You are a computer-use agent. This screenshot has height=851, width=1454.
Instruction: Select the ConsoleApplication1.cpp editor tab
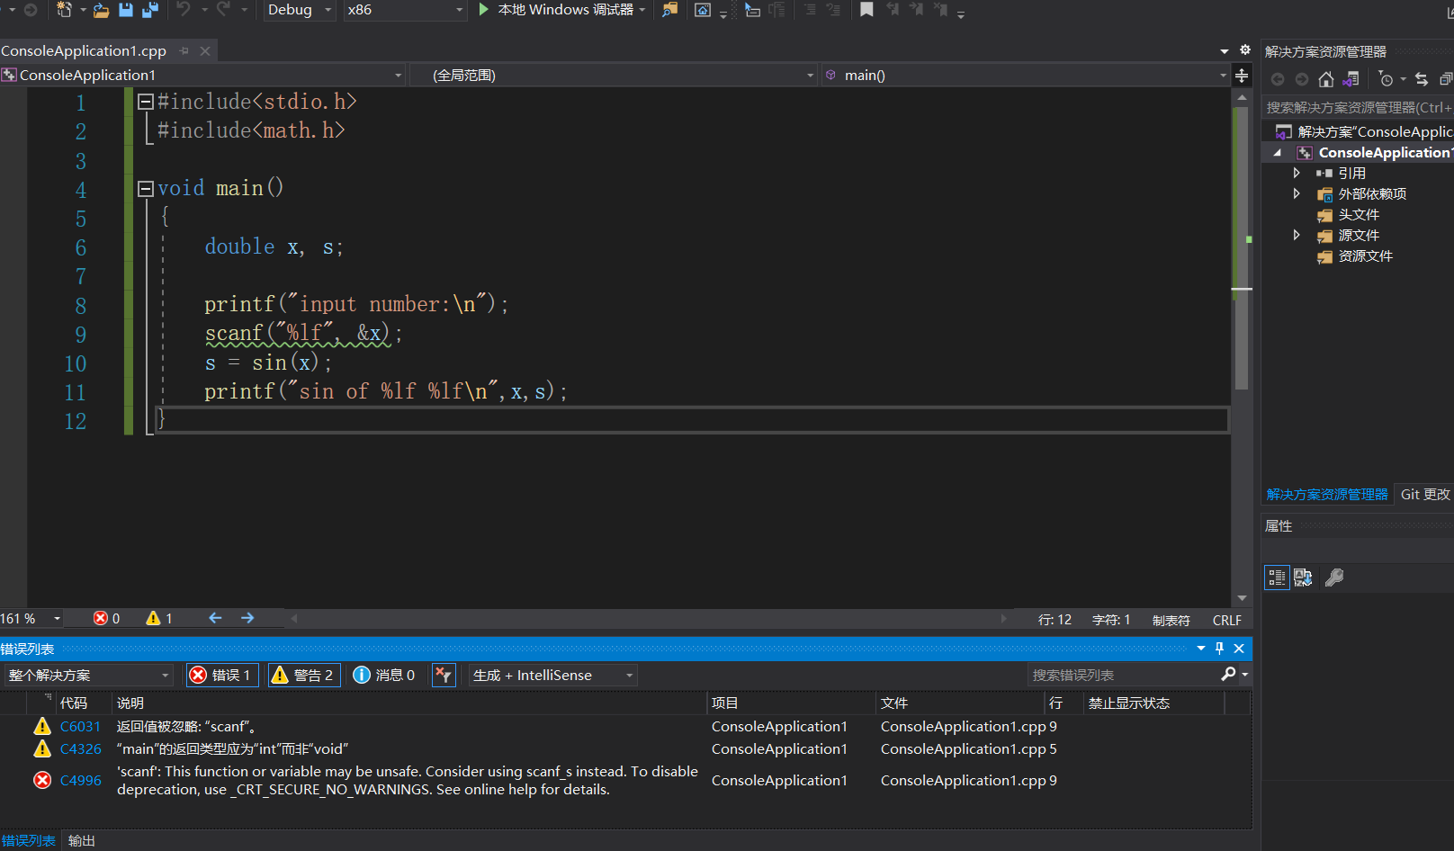tap(84, 50)
